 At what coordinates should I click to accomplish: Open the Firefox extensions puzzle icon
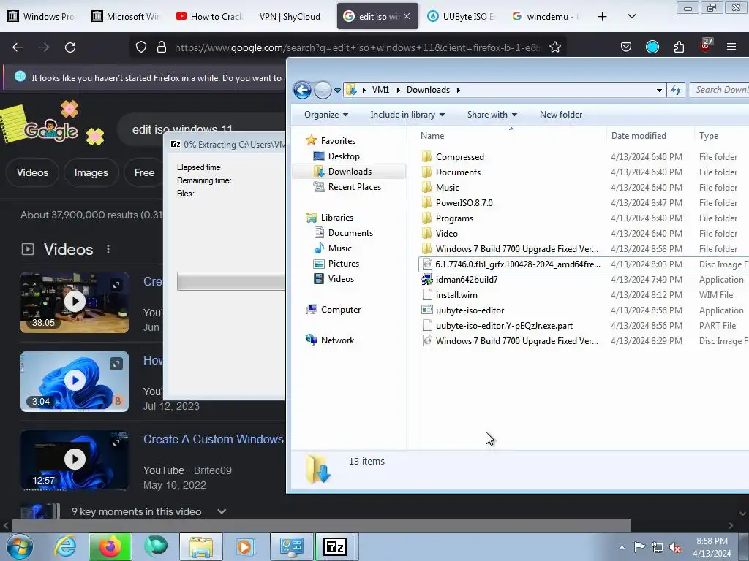[x=679, y=47]
